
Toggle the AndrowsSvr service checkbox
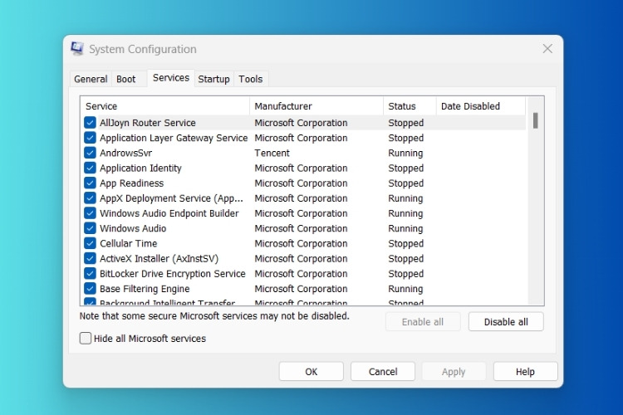90,153
